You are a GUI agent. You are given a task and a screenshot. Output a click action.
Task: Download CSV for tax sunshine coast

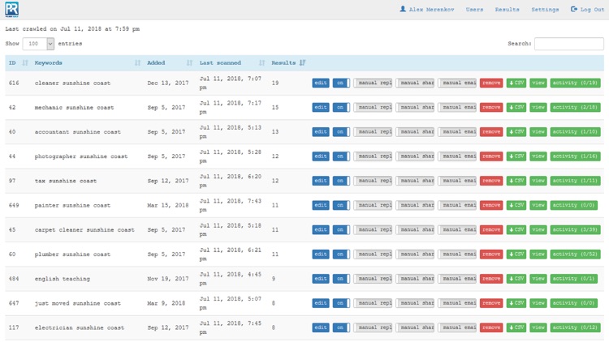point(516,181)
